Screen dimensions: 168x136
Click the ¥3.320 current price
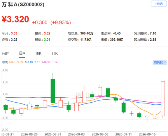click(x=15, y=19)
